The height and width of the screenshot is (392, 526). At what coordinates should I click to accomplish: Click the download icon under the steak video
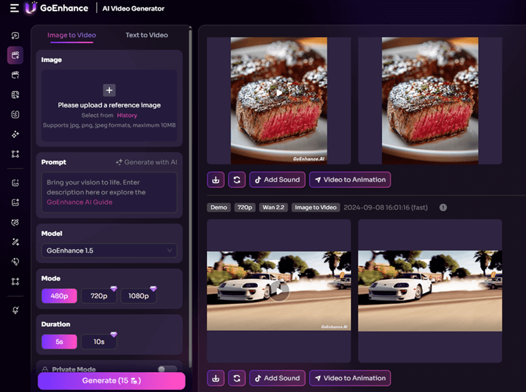click(216, 179)
